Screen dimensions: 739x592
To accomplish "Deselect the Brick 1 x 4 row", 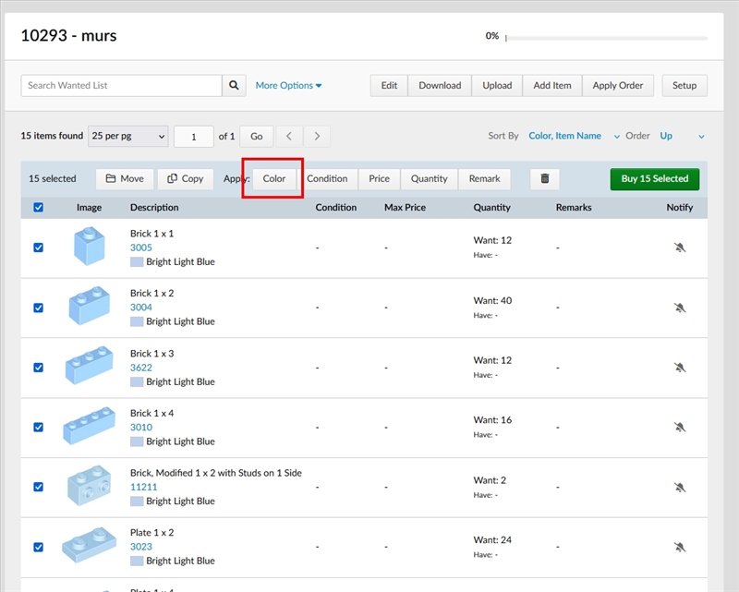I will 38,427.
